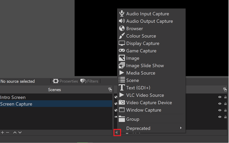Click the microphone icon for Audio Input Capture
229x143 pixels.
(x=122, y=13)
